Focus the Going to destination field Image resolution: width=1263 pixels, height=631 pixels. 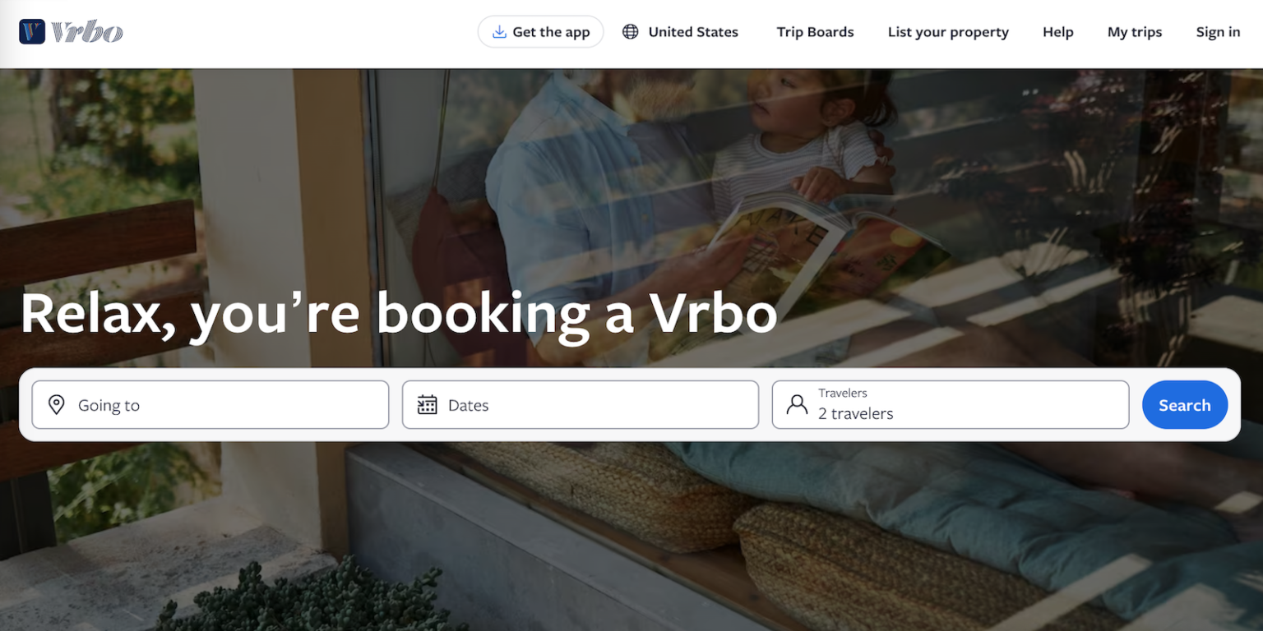click(x=210, y=404)
